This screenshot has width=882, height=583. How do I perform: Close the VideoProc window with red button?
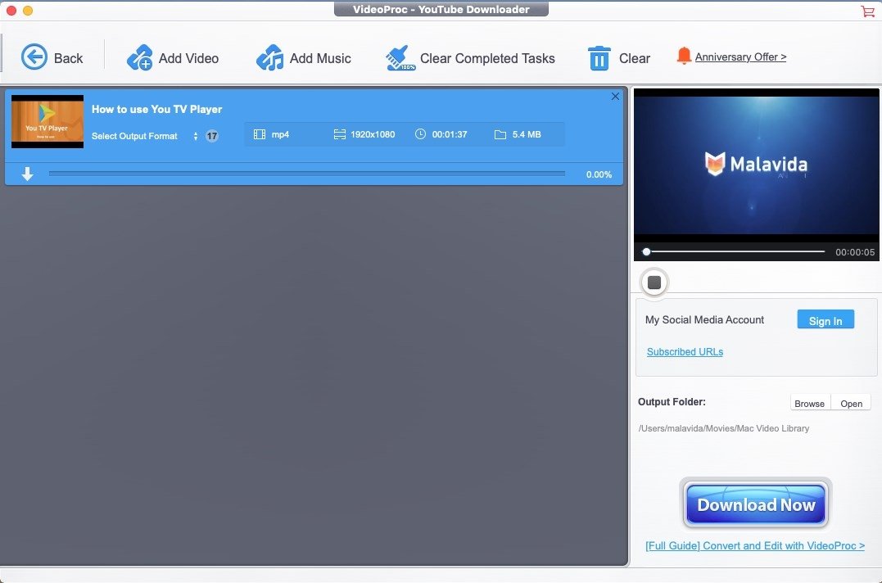(x=11, y=10)
